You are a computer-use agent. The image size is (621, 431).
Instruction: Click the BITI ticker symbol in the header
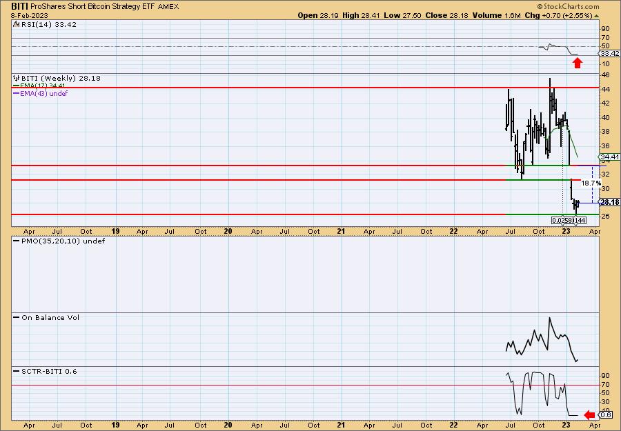point(19,6)
